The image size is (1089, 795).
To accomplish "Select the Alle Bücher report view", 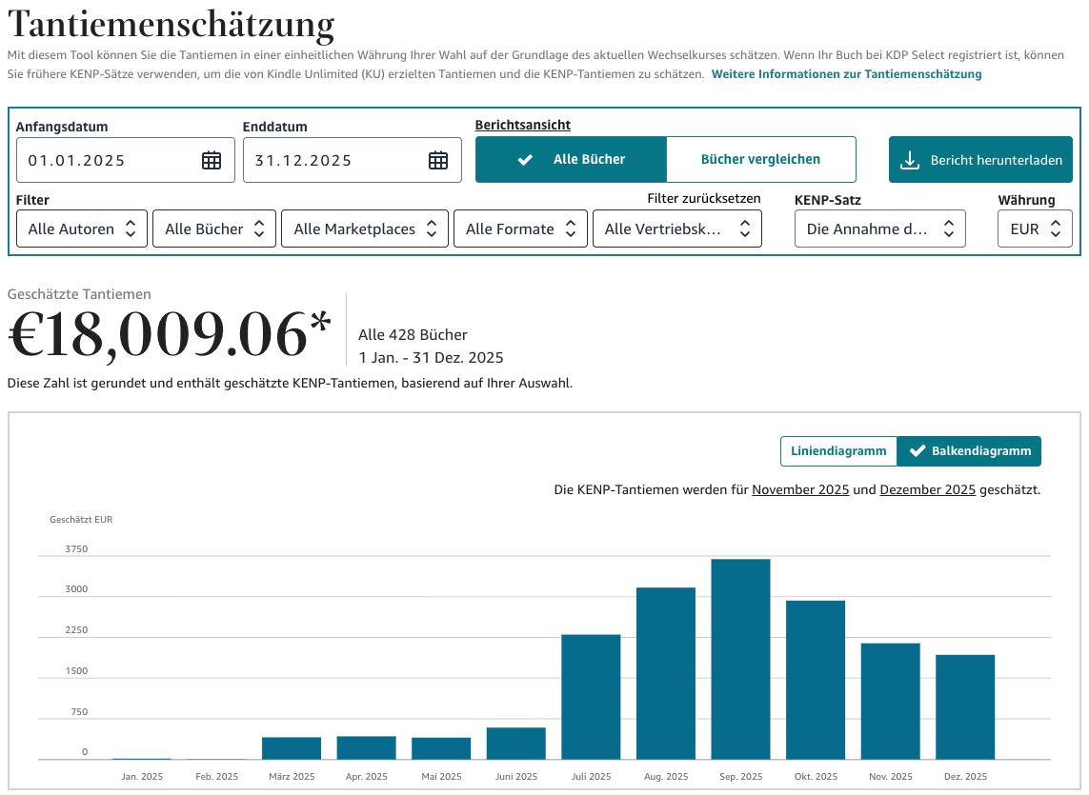I will 572,160.
